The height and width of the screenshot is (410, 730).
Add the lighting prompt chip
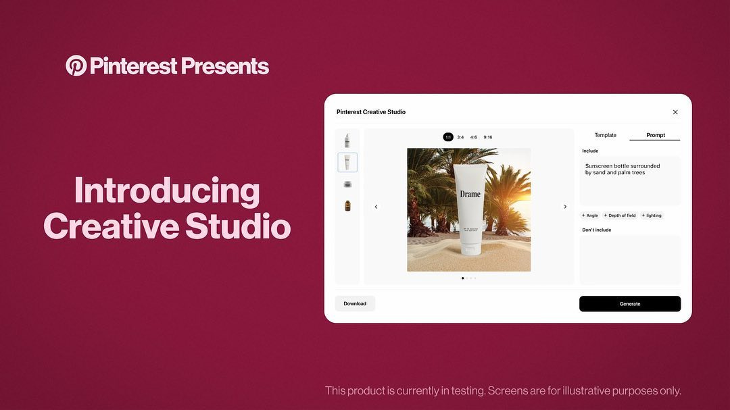tap(652, 215)
